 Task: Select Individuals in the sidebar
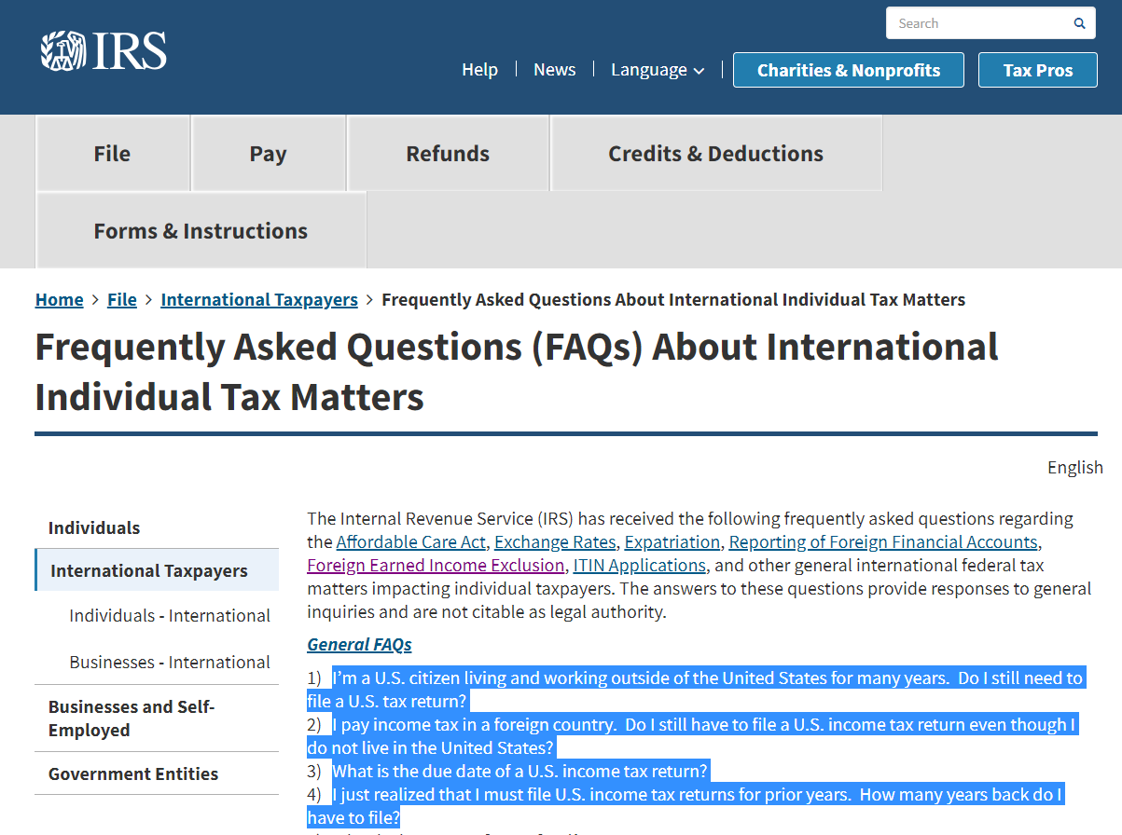94,527
